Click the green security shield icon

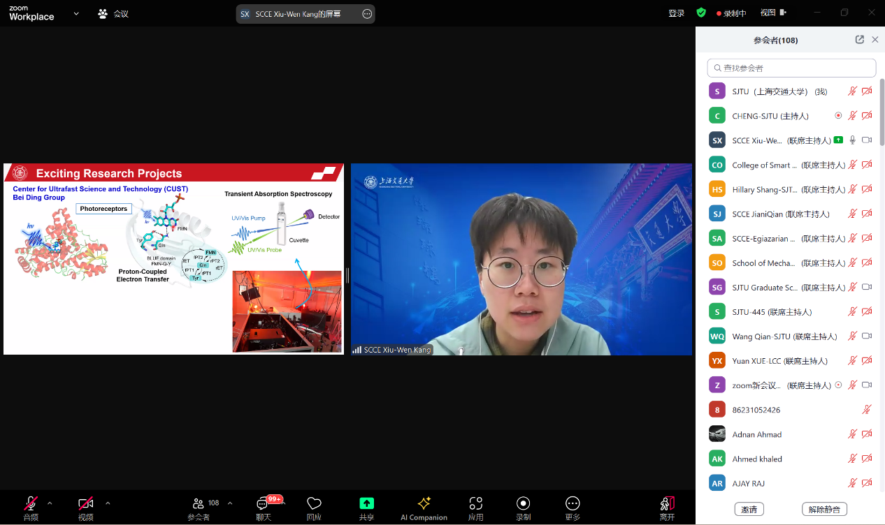point(701,13)
